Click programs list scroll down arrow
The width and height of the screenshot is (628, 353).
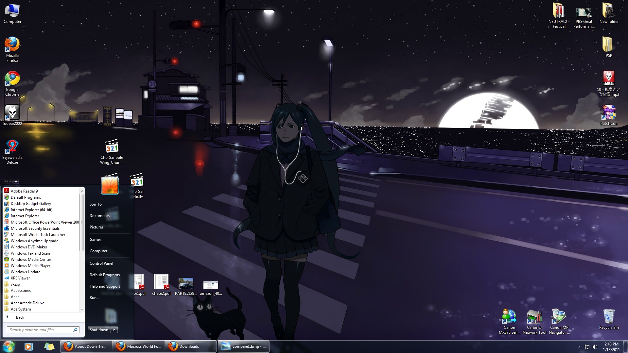pos(82,309)
